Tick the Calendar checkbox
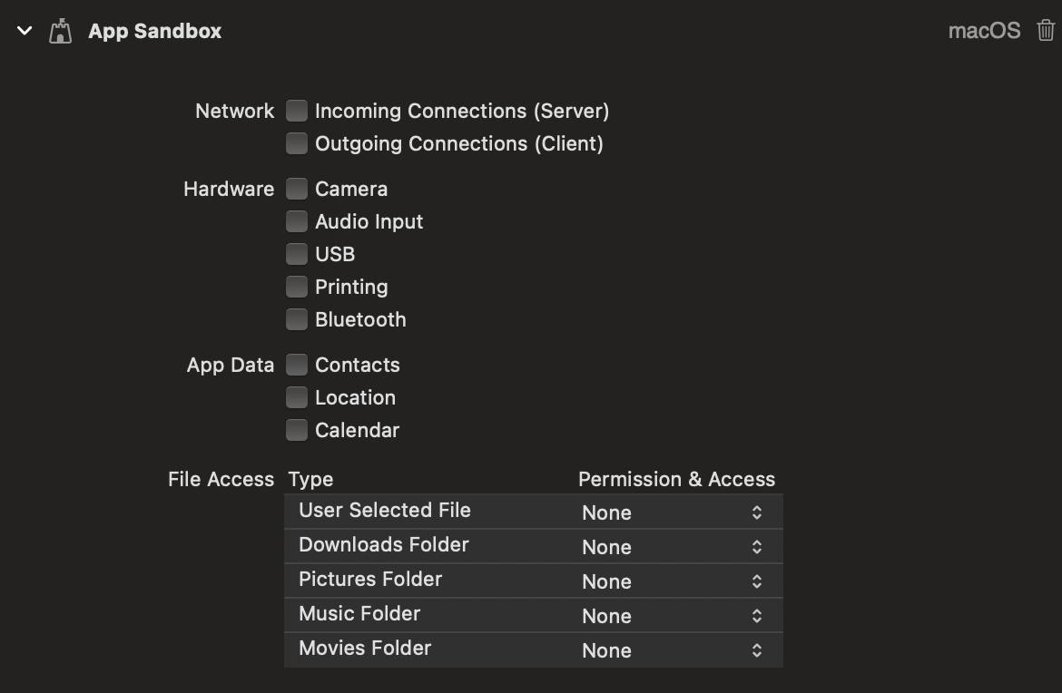Screen dimensions: 1062x693 tap(297, 430)
